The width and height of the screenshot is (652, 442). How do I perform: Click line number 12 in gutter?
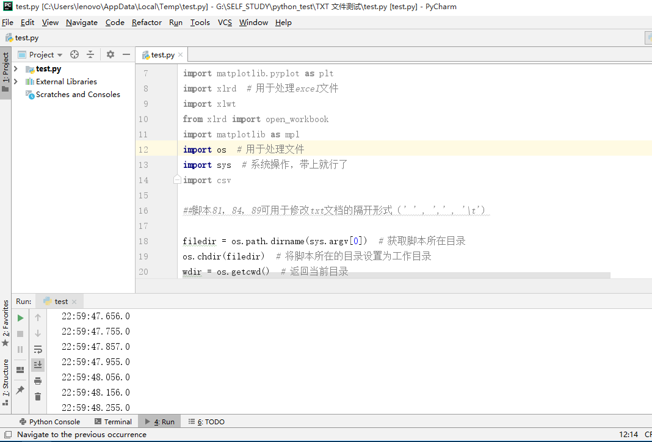pyautogui.click(x=143, y=150)
